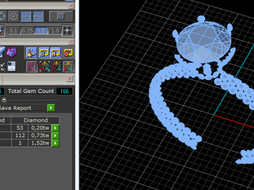The image size is (254, 190).
Task: Set nudge step to 0.1
Action: pyautogui.click(x=14, y=31)
